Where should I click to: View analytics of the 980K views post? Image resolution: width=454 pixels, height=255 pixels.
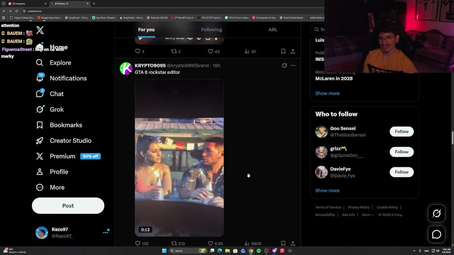(253, 243)
